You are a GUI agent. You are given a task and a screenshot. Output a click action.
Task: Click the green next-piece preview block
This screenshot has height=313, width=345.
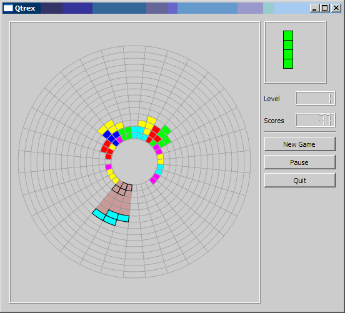point(288,50)
